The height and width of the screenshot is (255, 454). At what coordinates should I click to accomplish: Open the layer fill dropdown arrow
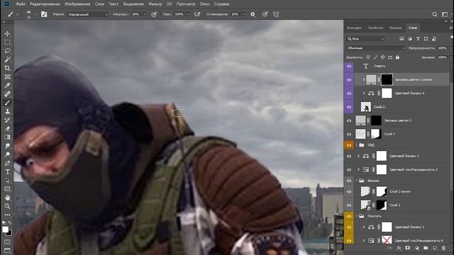(451, 57)
